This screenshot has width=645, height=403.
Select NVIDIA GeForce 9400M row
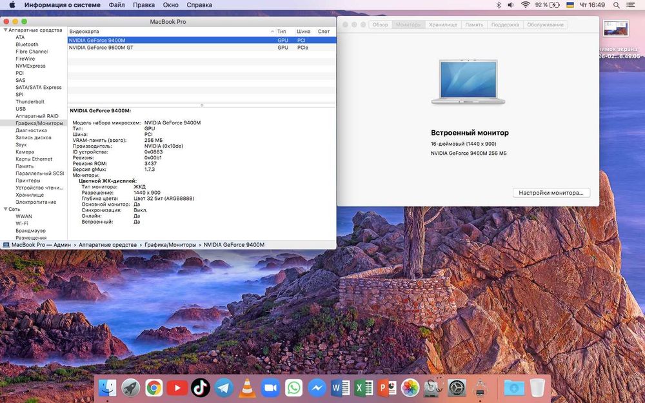coord(201,40)
